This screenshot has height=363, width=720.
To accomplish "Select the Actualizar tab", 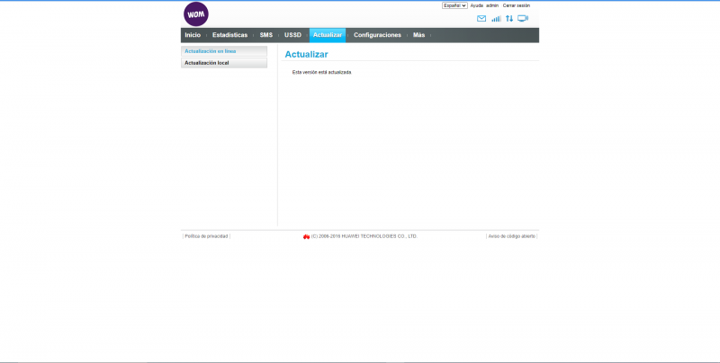I will point(328,35).
